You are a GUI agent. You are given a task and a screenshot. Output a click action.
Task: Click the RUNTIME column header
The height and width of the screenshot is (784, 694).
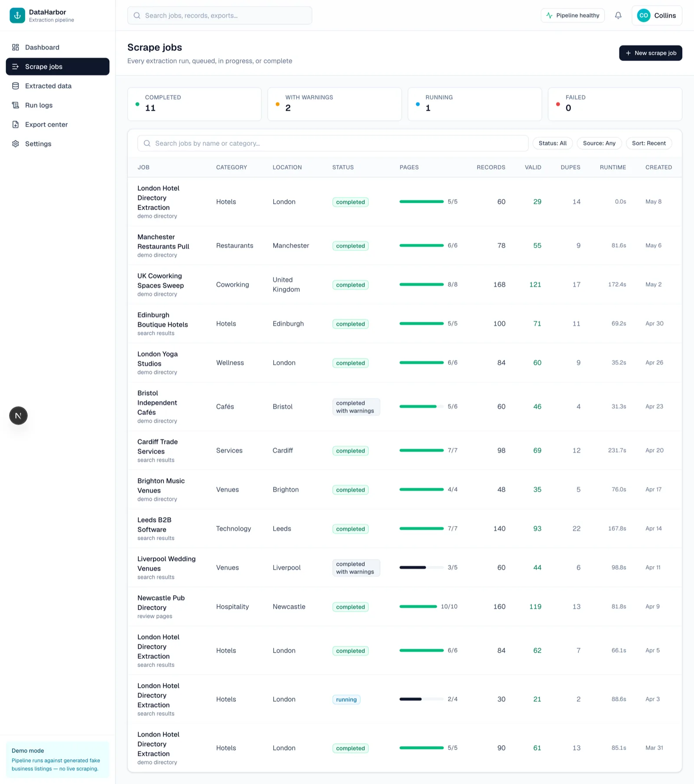coord(612,167)
